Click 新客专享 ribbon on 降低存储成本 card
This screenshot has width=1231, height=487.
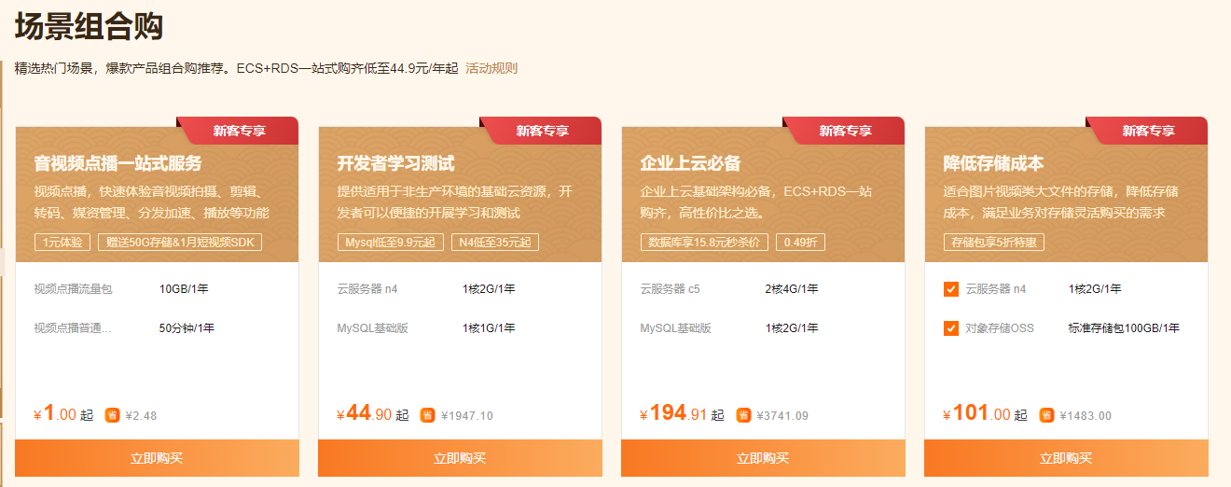pyautogui.click(x=1149, y=131)
